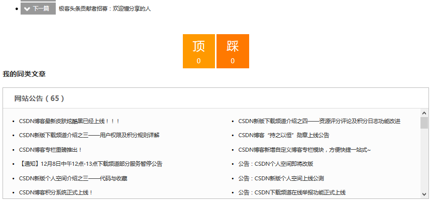Open 公告：CSDN新版个人空间上线公测
This screenshot has height=215, width=433.
tap(281, 178)
